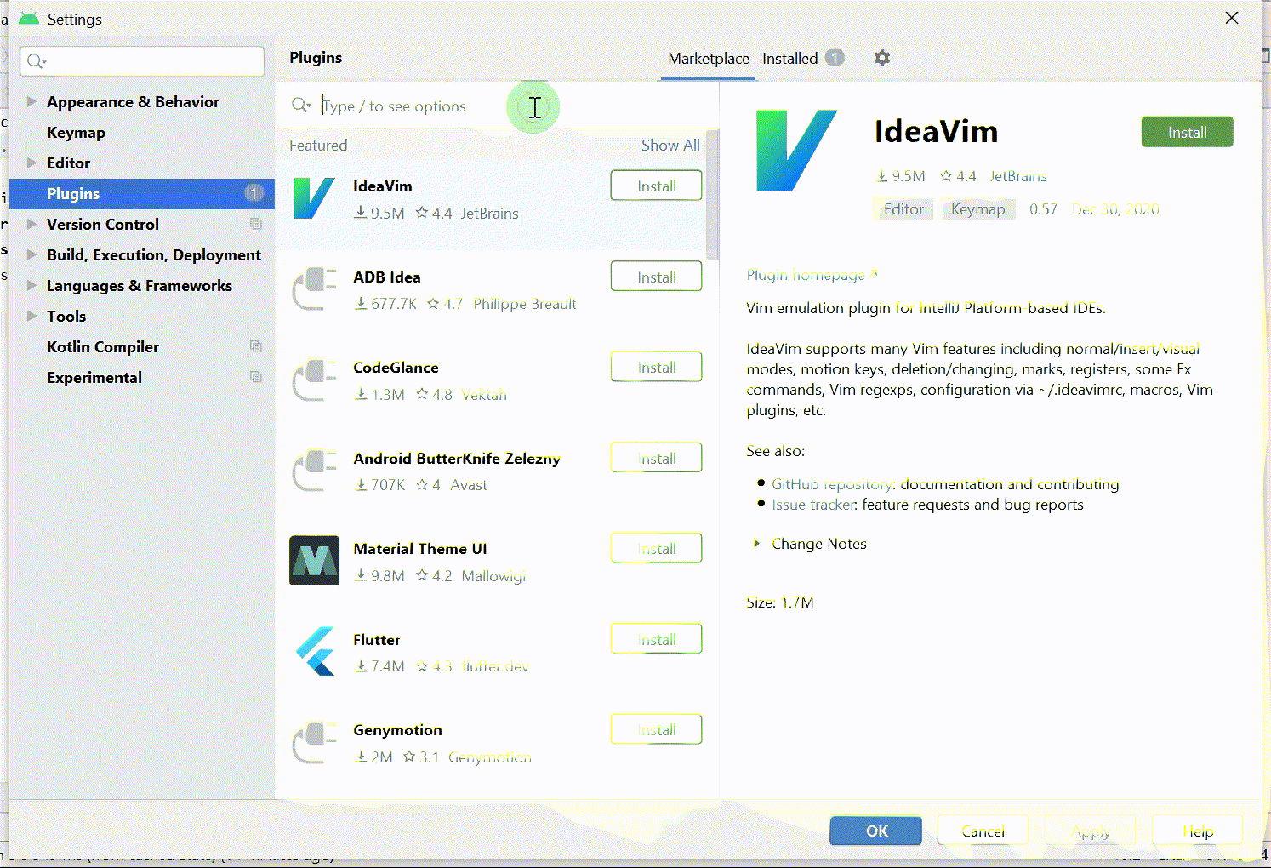1271x868 pixels.
Task: Close the Settings dialog with the X
Action: click(x=1231, y=18)
